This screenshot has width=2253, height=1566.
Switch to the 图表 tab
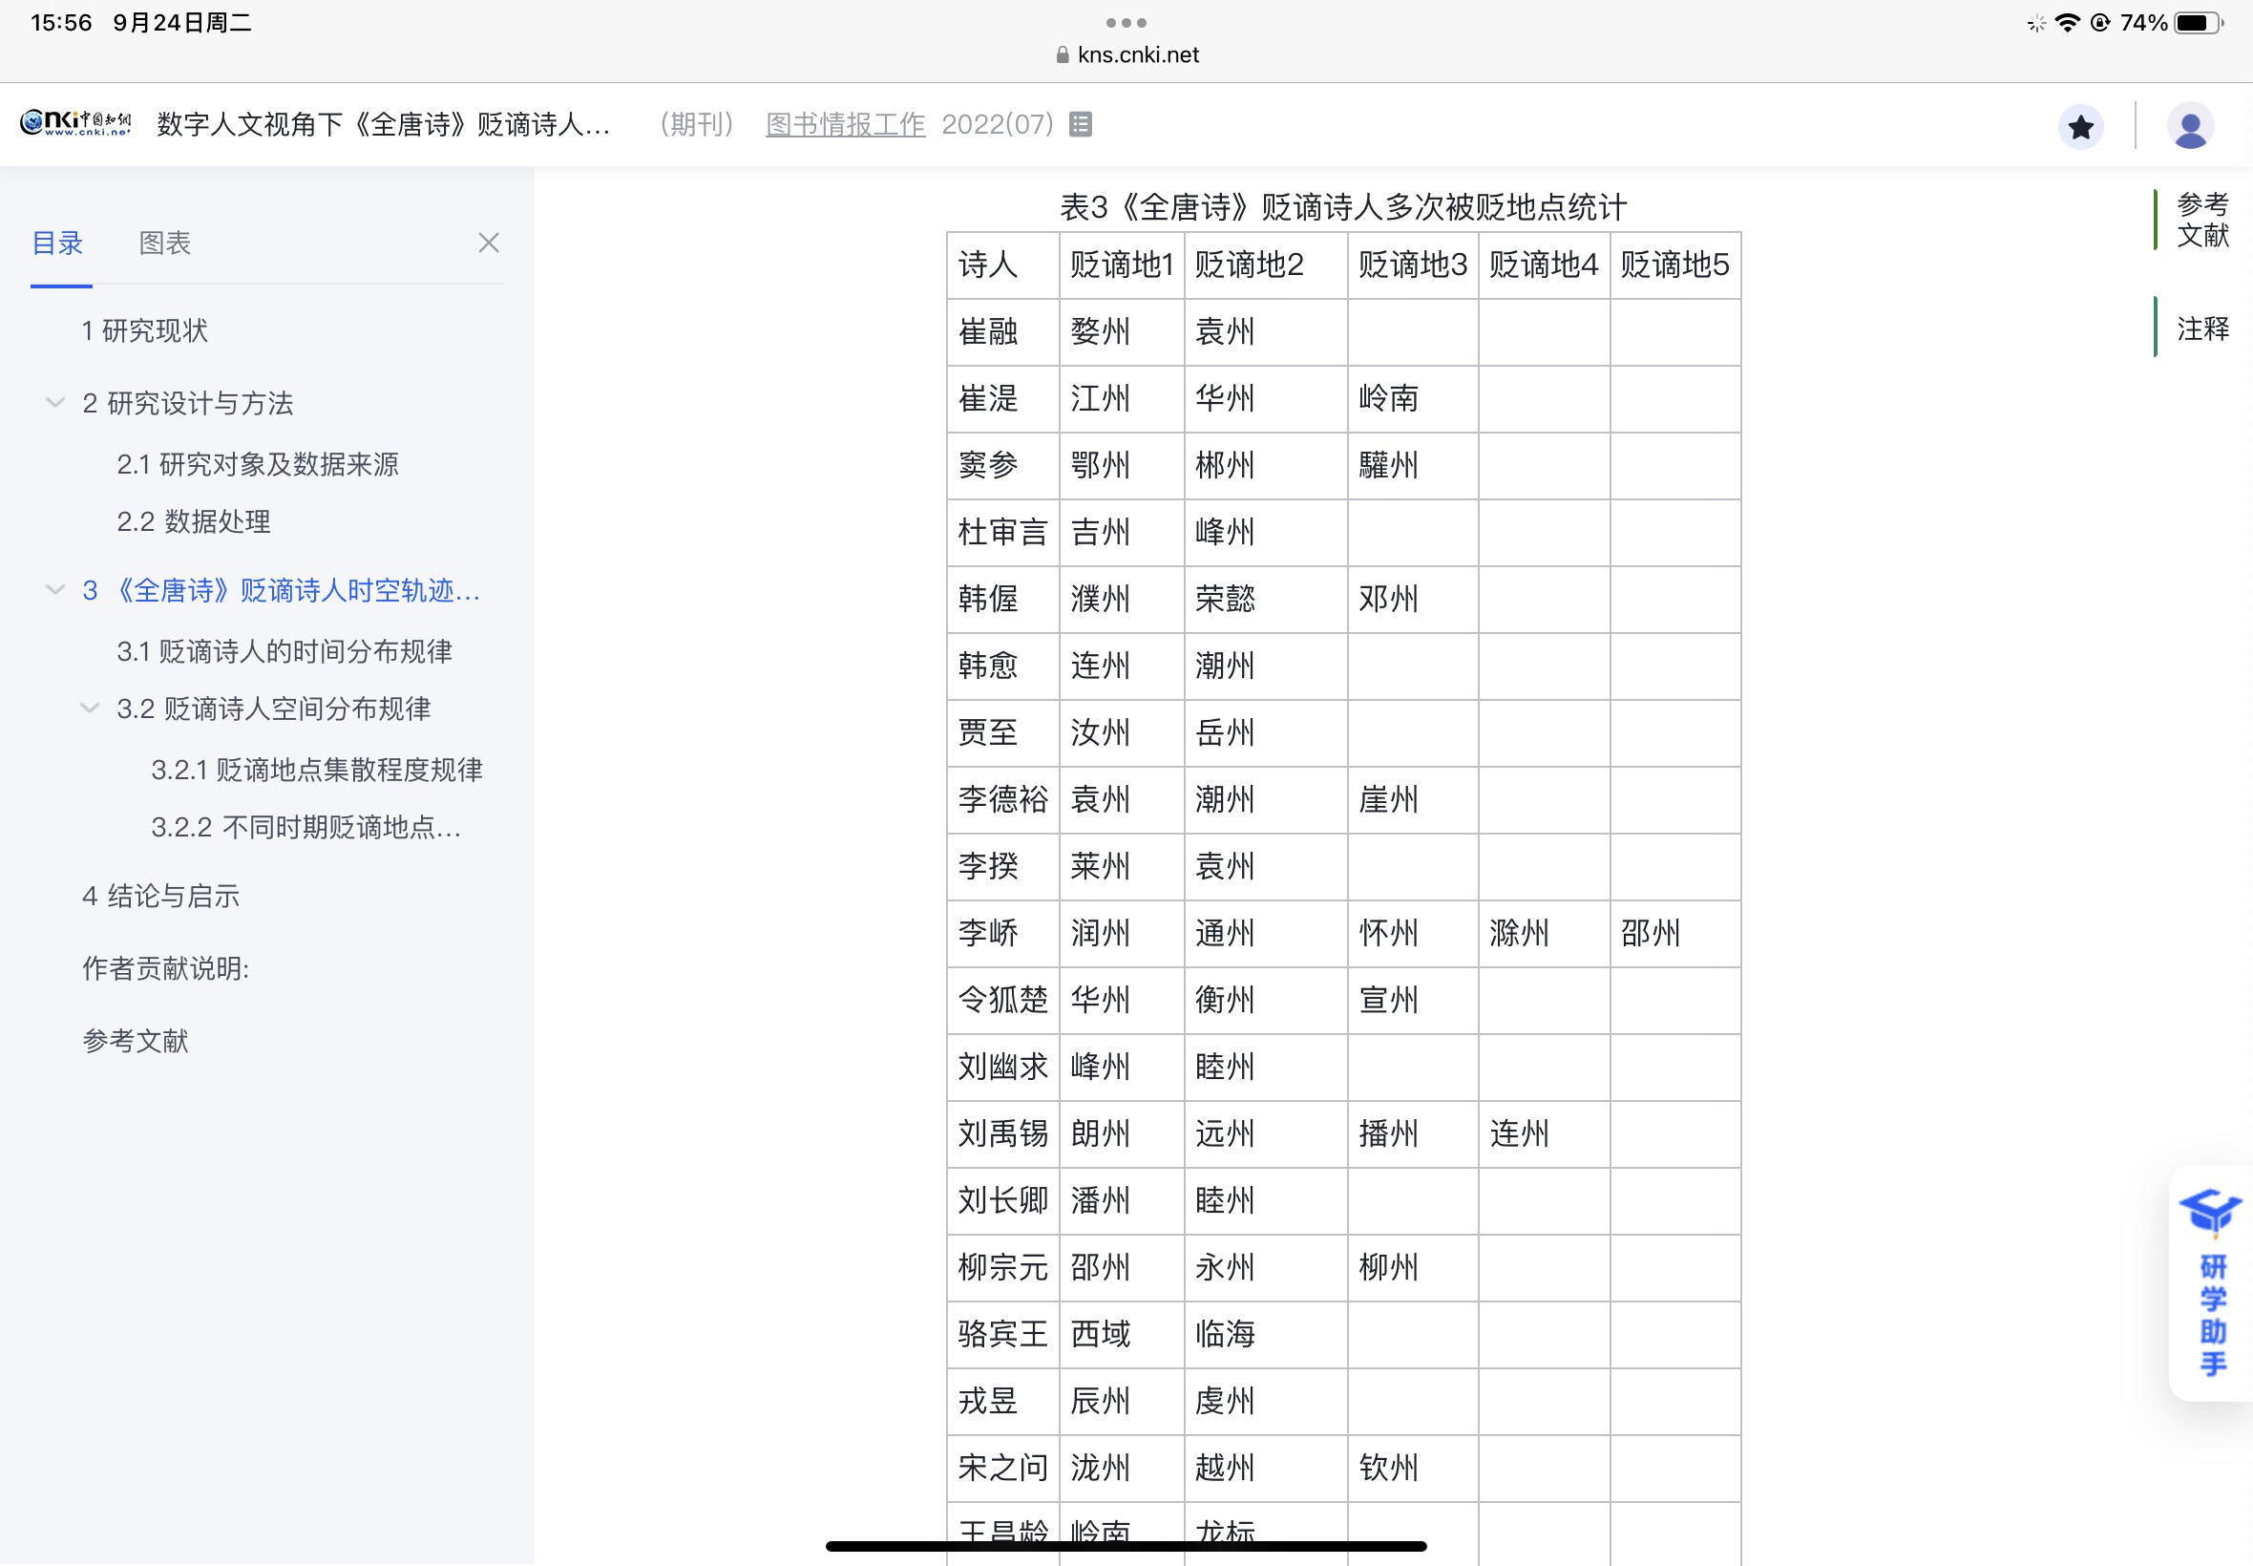pos(165,243)
